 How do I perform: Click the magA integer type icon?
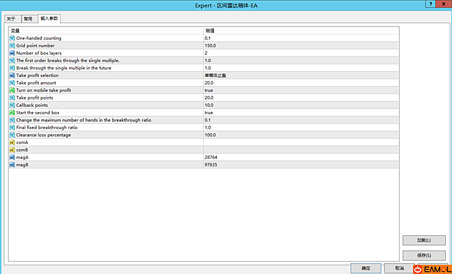click(12, 157)
